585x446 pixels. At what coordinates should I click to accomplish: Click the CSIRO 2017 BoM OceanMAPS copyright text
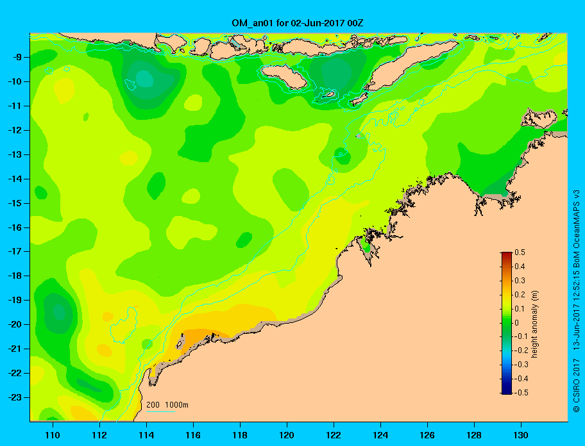(x=577, y=301)
